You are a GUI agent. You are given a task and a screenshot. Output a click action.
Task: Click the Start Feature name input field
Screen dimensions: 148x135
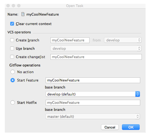(93, 80)
